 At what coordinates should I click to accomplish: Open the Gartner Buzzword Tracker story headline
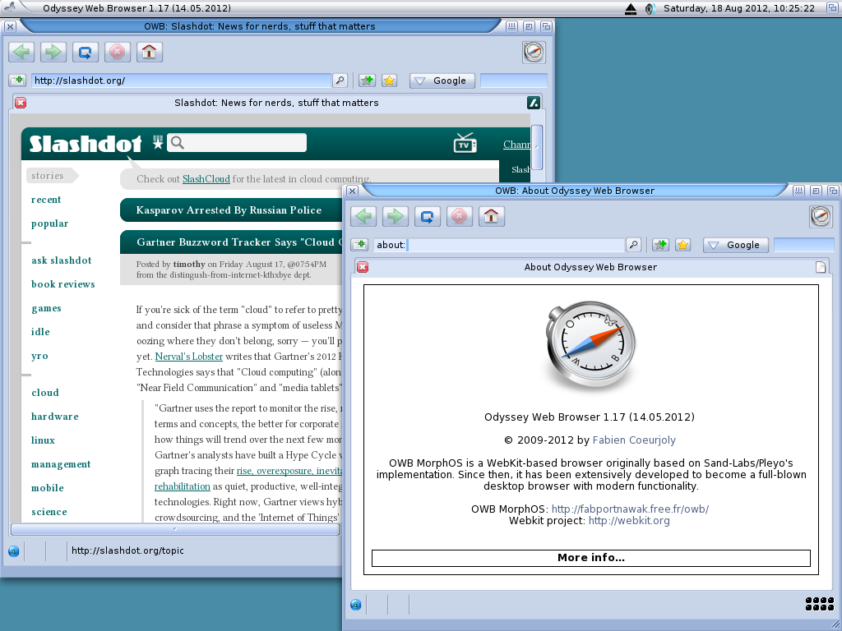(x=239, y=242)
